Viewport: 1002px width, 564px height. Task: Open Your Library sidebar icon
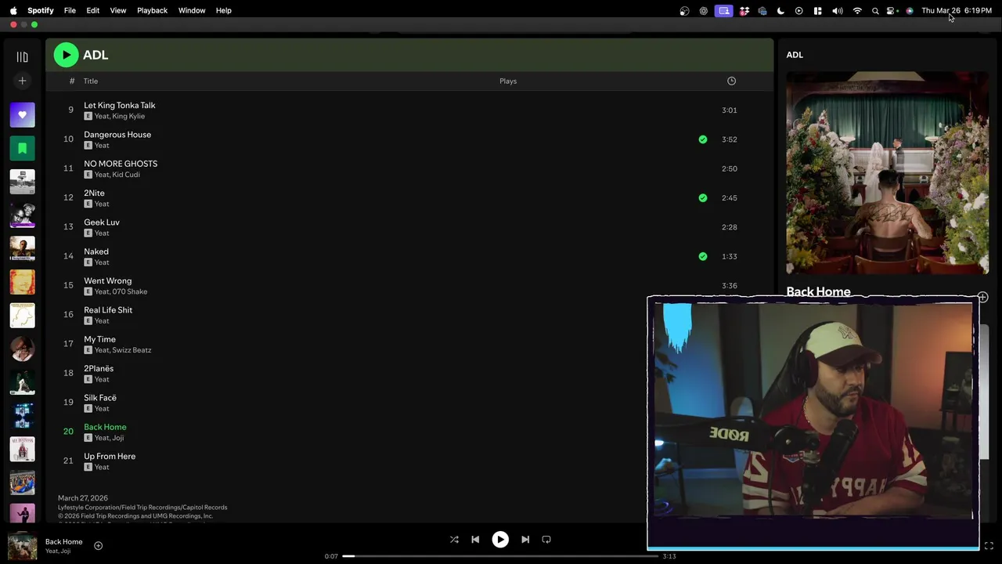click(x=22, y=57)
